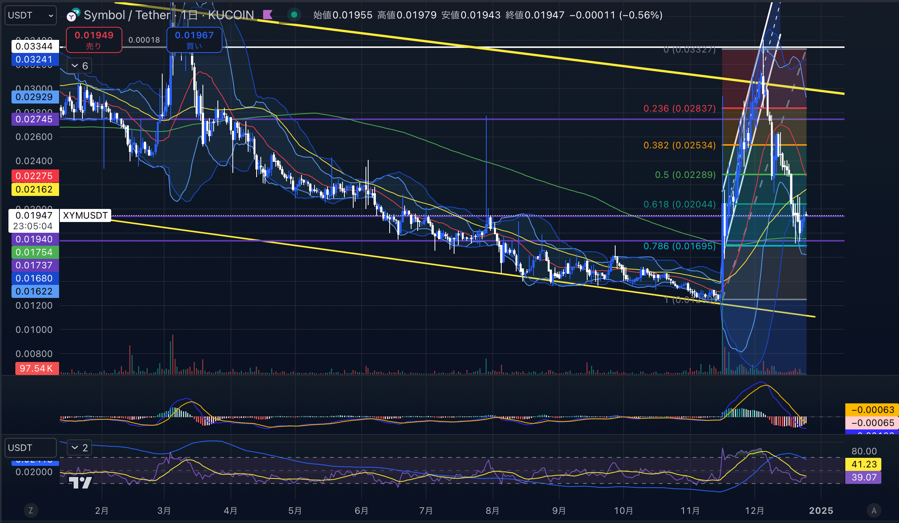
Task: Click the MACD value label -0.00063
Action: tap(873, 410)
